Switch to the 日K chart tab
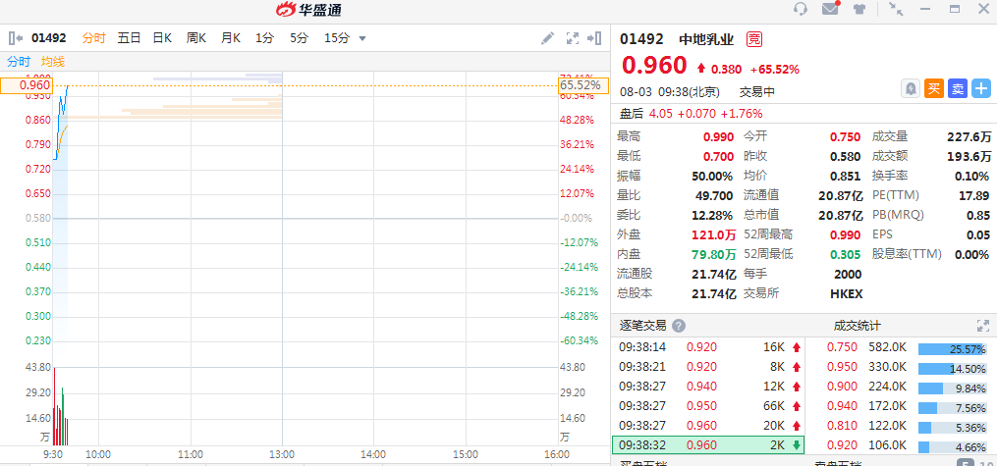This screenshot has height=466, width=997. [162, 38]
